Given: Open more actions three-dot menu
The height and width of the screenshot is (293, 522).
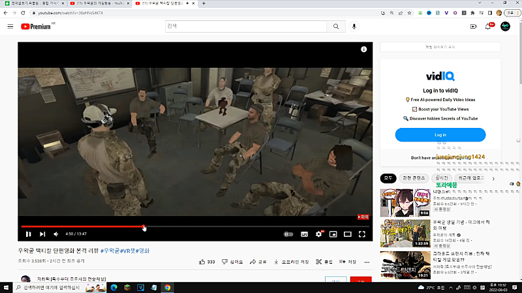Looking at the screenshot, I should (x=367, y=262).
